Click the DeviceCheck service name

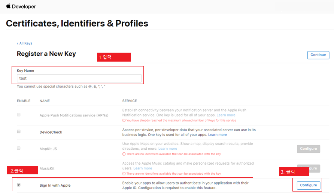51,132
